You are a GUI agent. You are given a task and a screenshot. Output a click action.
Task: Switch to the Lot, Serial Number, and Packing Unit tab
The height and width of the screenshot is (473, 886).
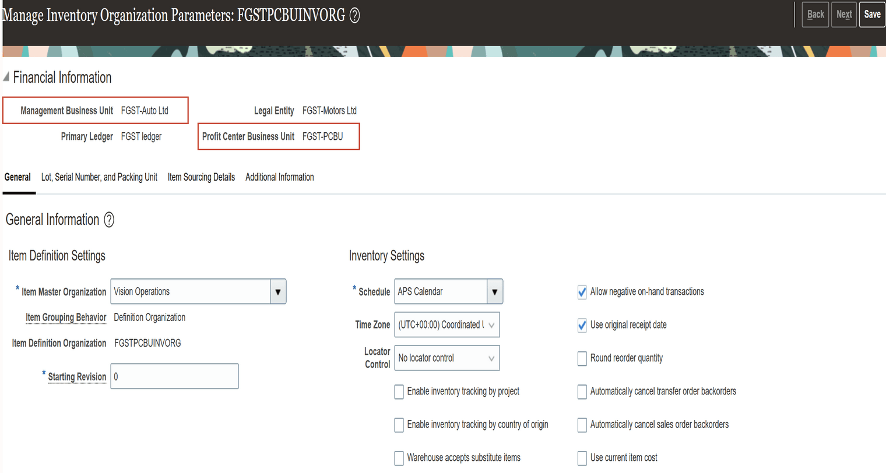(99, 177)
